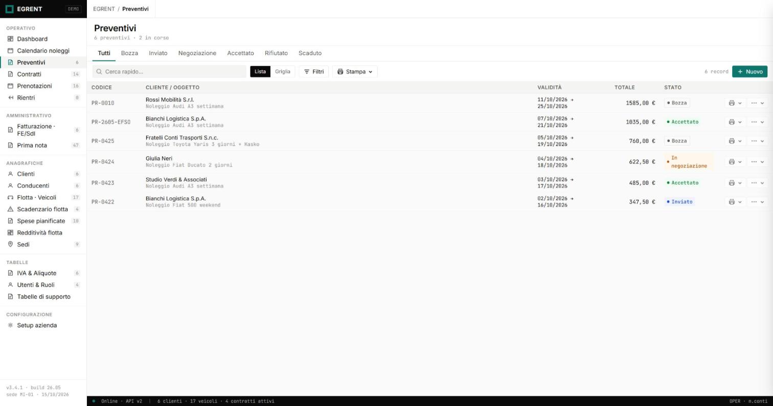Go to Rientri in sidebar

point(43,98)
